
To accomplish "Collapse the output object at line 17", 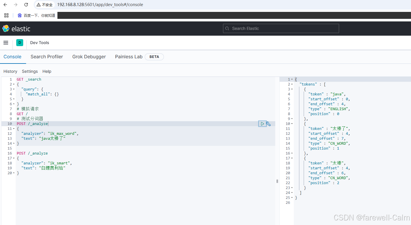I will (292, 158).
